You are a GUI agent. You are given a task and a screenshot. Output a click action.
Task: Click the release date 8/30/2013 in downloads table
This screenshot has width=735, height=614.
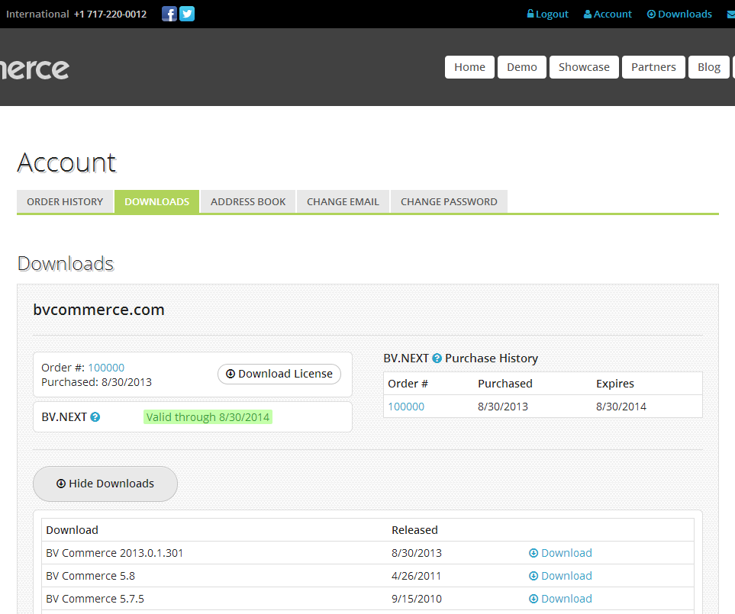pyautogui.click(x=417, y=553)
